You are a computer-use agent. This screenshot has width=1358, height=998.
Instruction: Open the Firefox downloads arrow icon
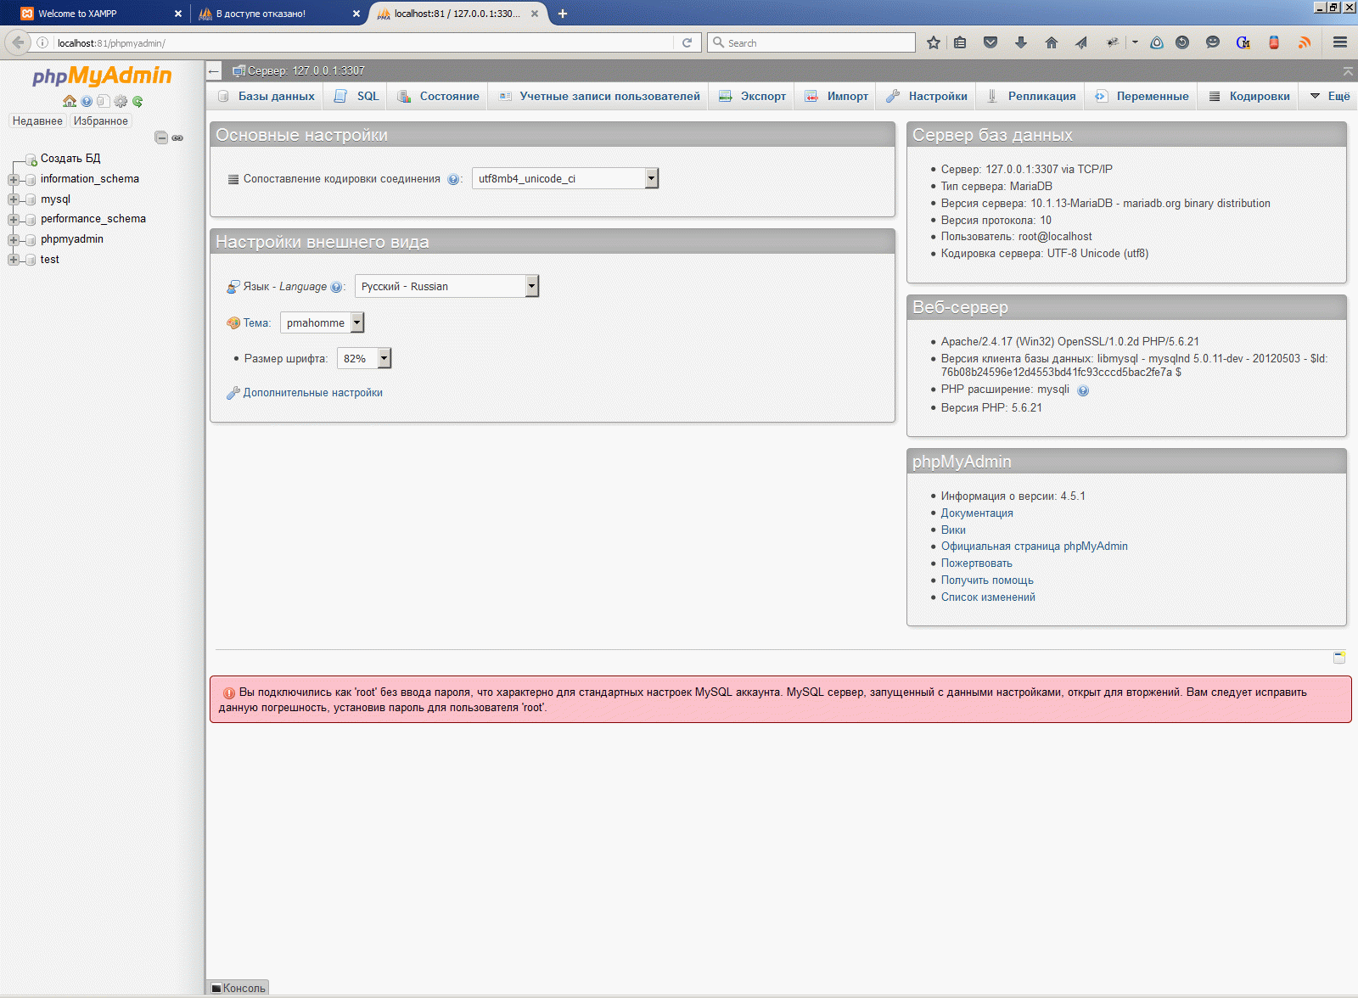[x=1021, y=42]
